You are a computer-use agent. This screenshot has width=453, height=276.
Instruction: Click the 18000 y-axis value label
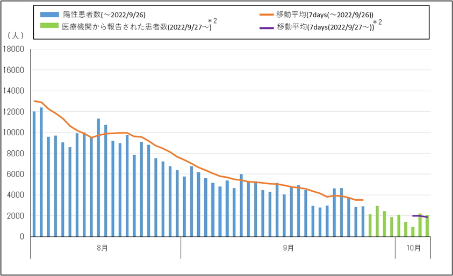pyautogui.click(x=14, y=49)
